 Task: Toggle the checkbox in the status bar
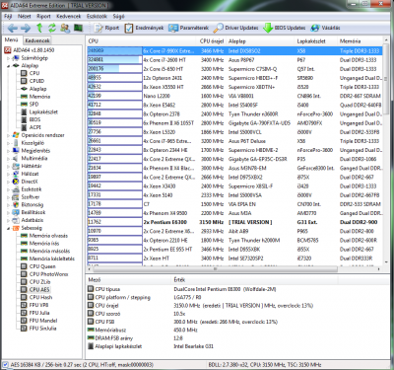(5, 364)
